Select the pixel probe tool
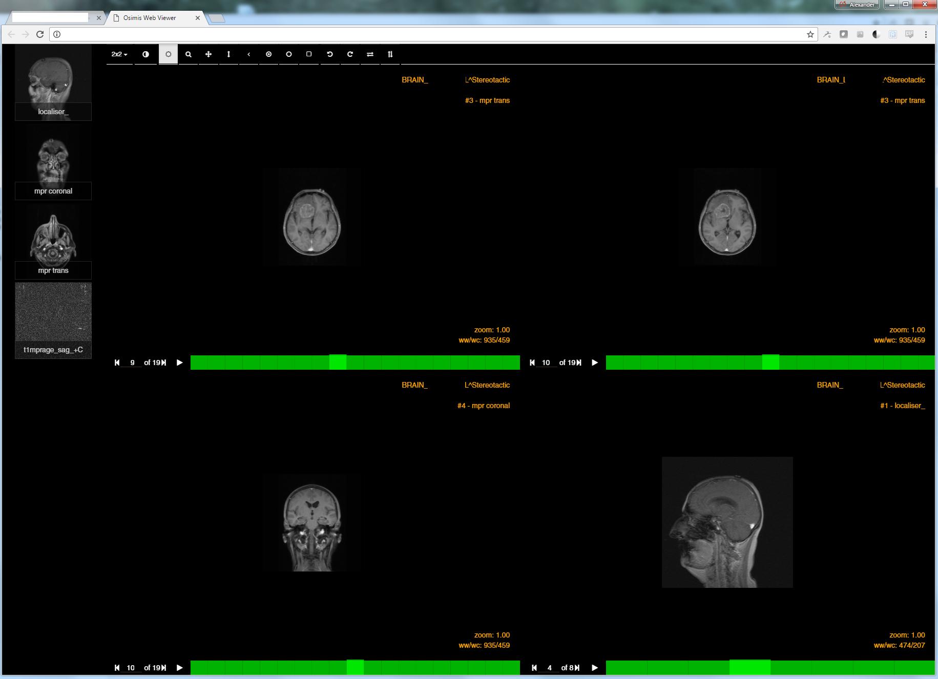Viewport: 938px width, 679px height. pos(268,54)
